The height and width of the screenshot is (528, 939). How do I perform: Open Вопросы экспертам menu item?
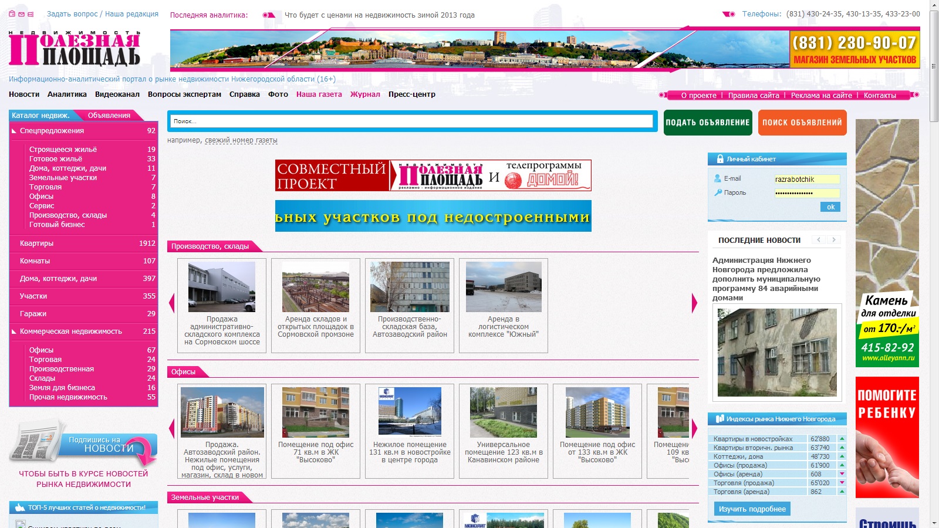(x=184, y=94)
